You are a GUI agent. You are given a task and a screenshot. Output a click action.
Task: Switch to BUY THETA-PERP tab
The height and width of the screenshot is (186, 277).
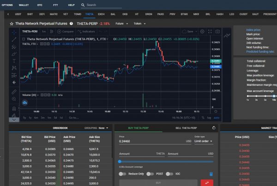[138, 128]
